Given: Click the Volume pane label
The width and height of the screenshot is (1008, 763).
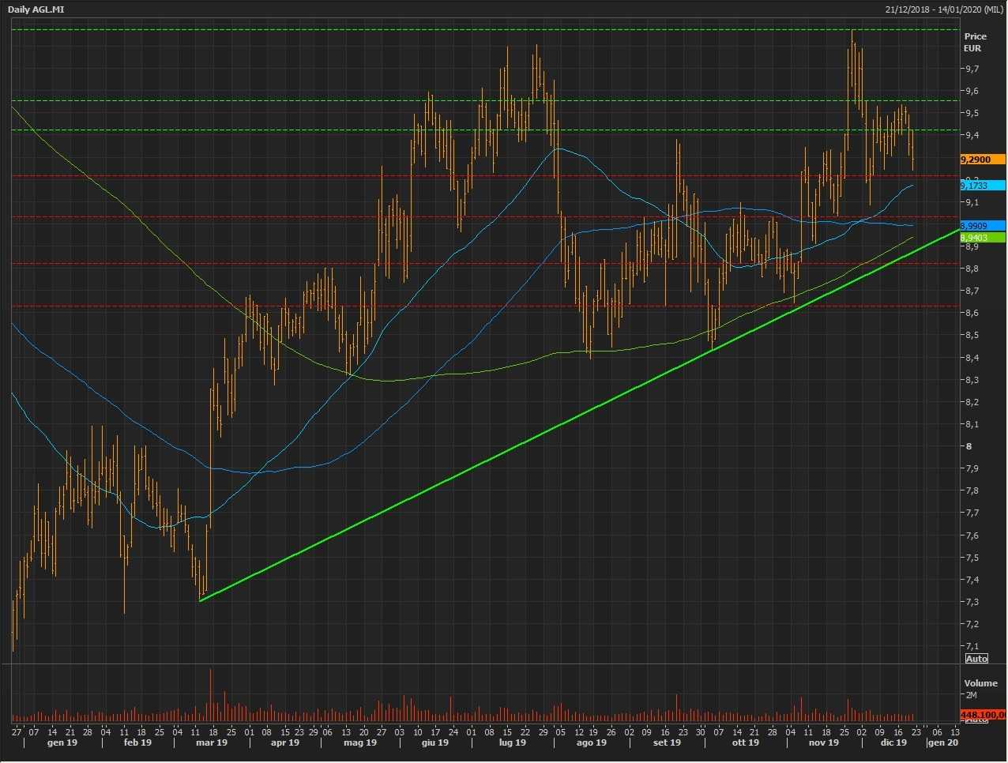Looking at the screenshot, I should [x=980, y=683].
